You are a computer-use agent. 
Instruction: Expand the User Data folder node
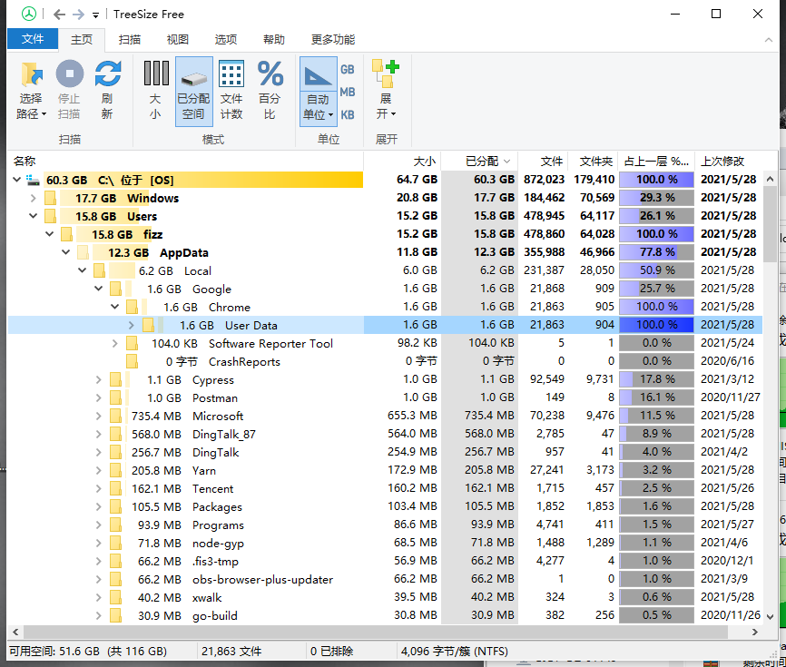pos(132,325)
